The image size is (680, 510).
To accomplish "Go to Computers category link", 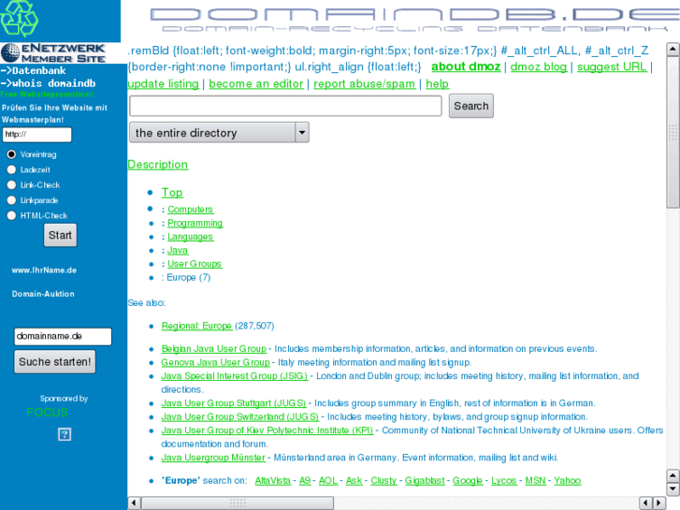I will pyautogui.click(x=190, y=210).
